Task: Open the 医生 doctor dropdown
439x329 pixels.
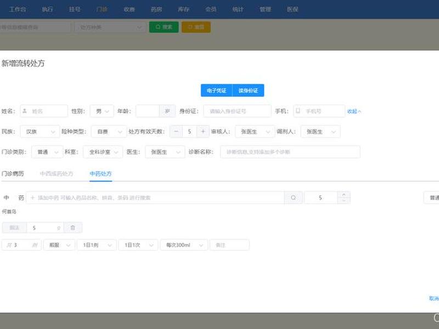Action: [165, 152]
